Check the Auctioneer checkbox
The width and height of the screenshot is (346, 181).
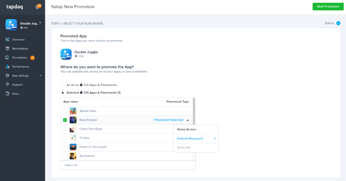pyautogui.click(x=65, y=156)
